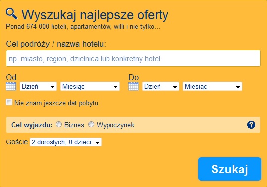Click the blue Szukaj button
The image size is (267, 187).
click(x=229, y=169)
